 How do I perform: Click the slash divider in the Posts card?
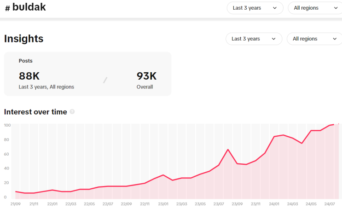(x=105, y=80)
